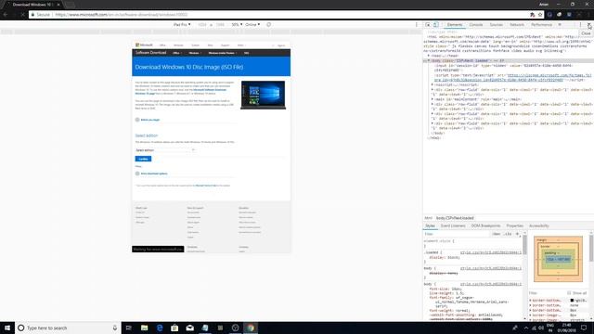Expand the More download options section
This screenshot has width=594, height=334.
pos(151,173)
